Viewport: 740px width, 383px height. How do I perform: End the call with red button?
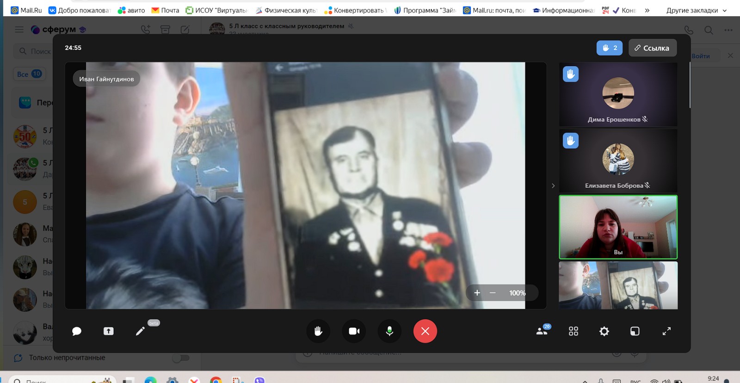point(425,331)
